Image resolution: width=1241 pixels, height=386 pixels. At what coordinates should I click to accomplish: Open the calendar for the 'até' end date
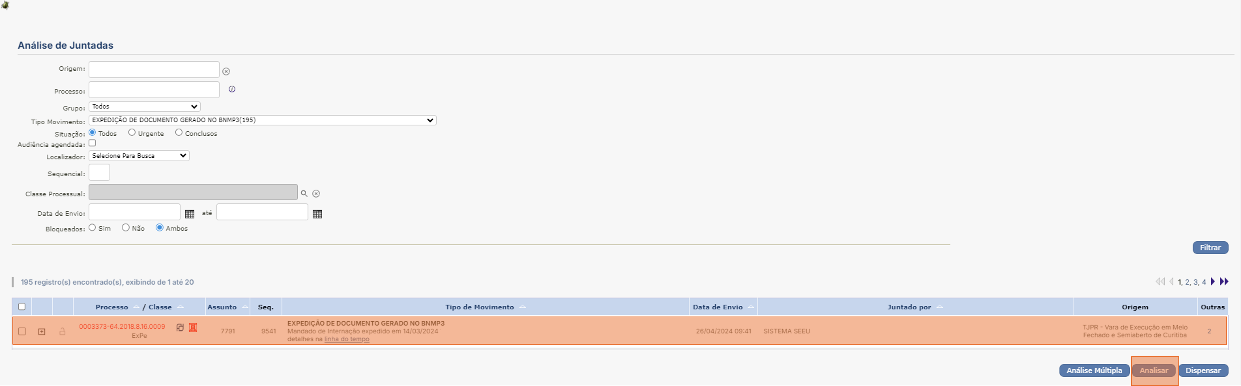(318, 214)
